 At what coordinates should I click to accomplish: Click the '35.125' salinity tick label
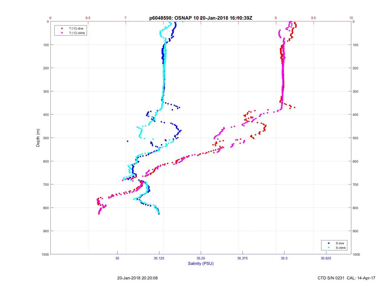pos(159,258)
